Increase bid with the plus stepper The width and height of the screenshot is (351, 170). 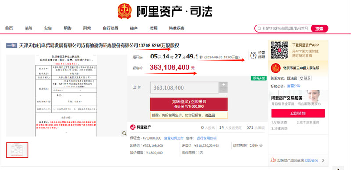point(224,84)
